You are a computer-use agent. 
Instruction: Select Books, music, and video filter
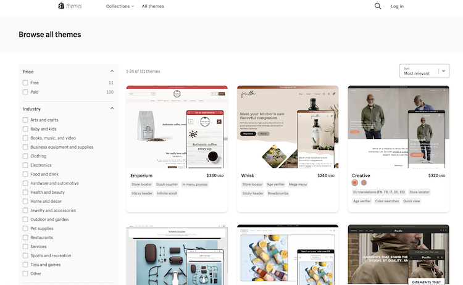pos(25,138)
